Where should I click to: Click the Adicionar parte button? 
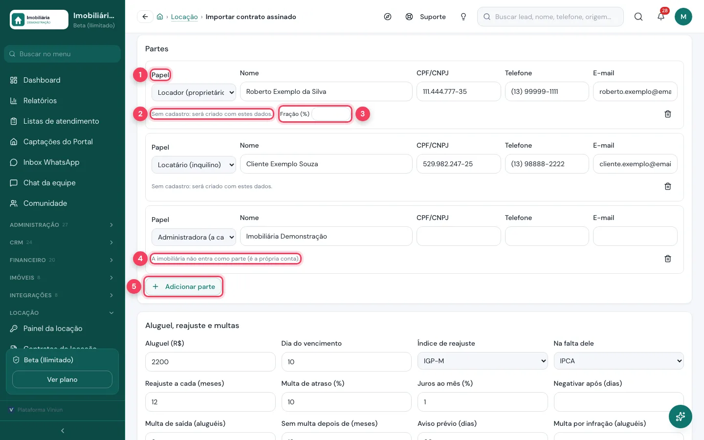[x=183, y=286]
